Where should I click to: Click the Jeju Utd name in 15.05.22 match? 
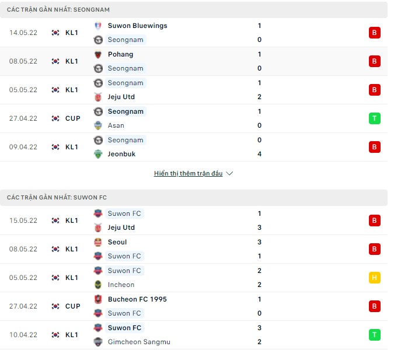(121, 228)
